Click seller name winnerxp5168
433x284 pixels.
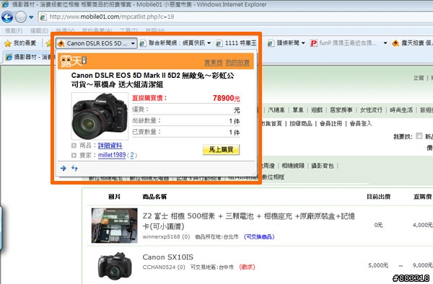click(x=161, y=236)
